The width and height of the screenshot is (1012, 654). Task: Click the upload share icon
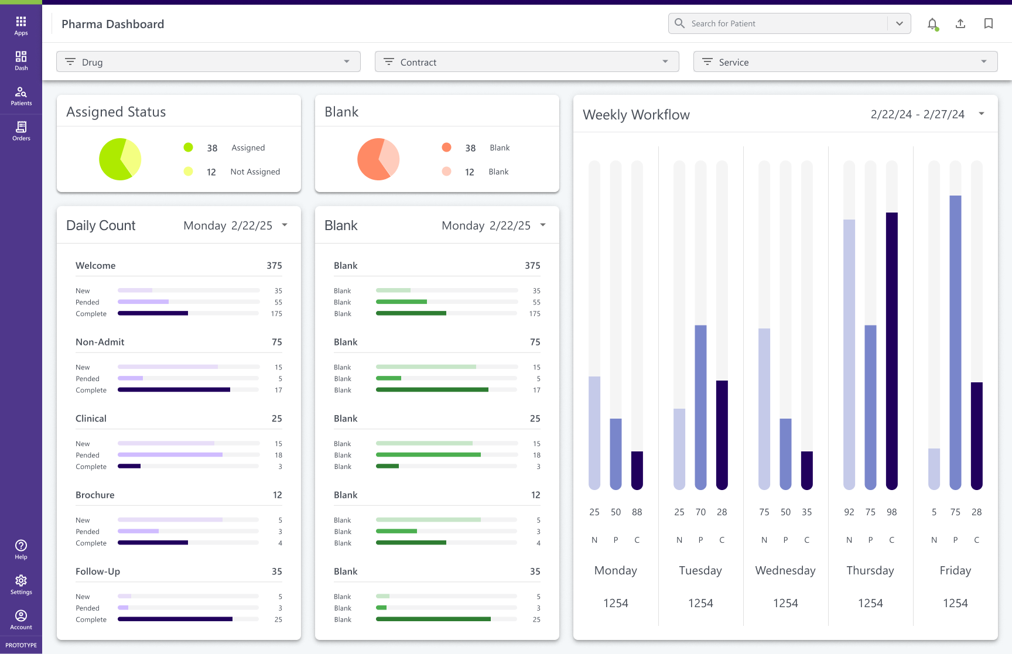(960, 24)
